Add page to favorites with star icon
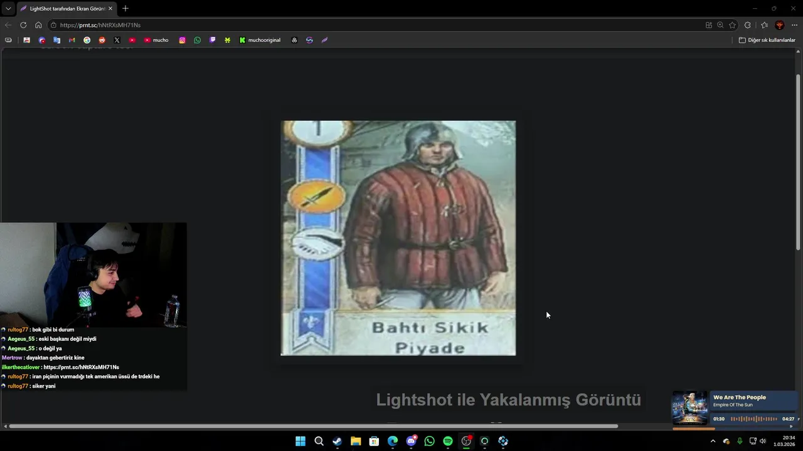803x451 pixels. click(x=732, y=25)
